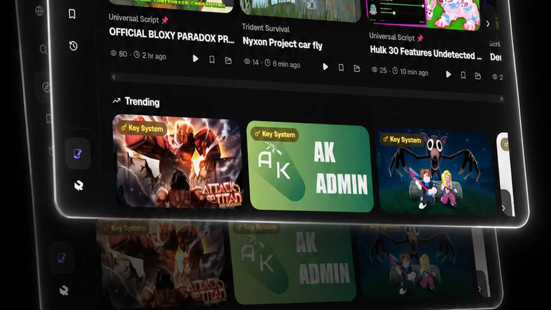Save Nyxon Project car fly to folder
The width and height of the screenshot is (551, 310).
356,68
